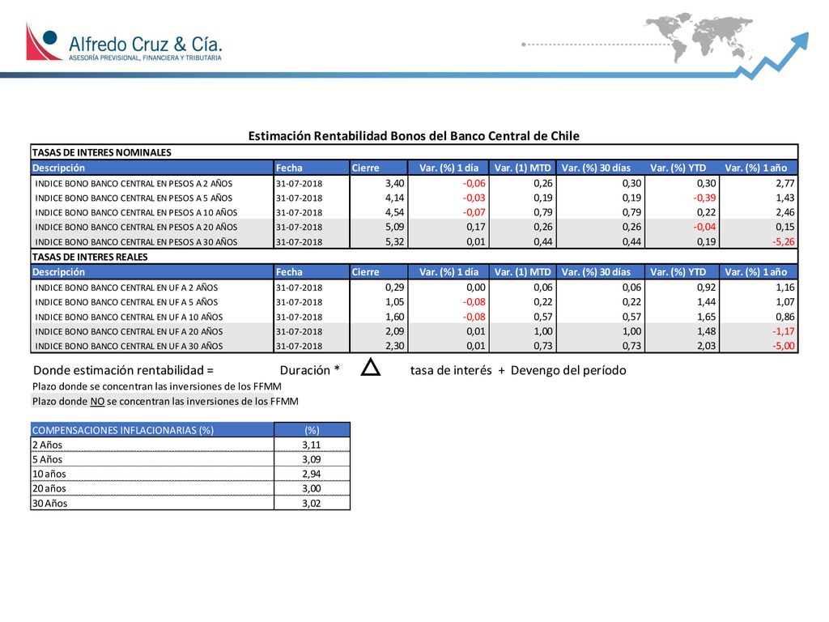Select row 'INDICE BONO BANCO CENTRAL EN PESOS A 30 AÑOS'
829x622 pixels.
coord(414,241)
